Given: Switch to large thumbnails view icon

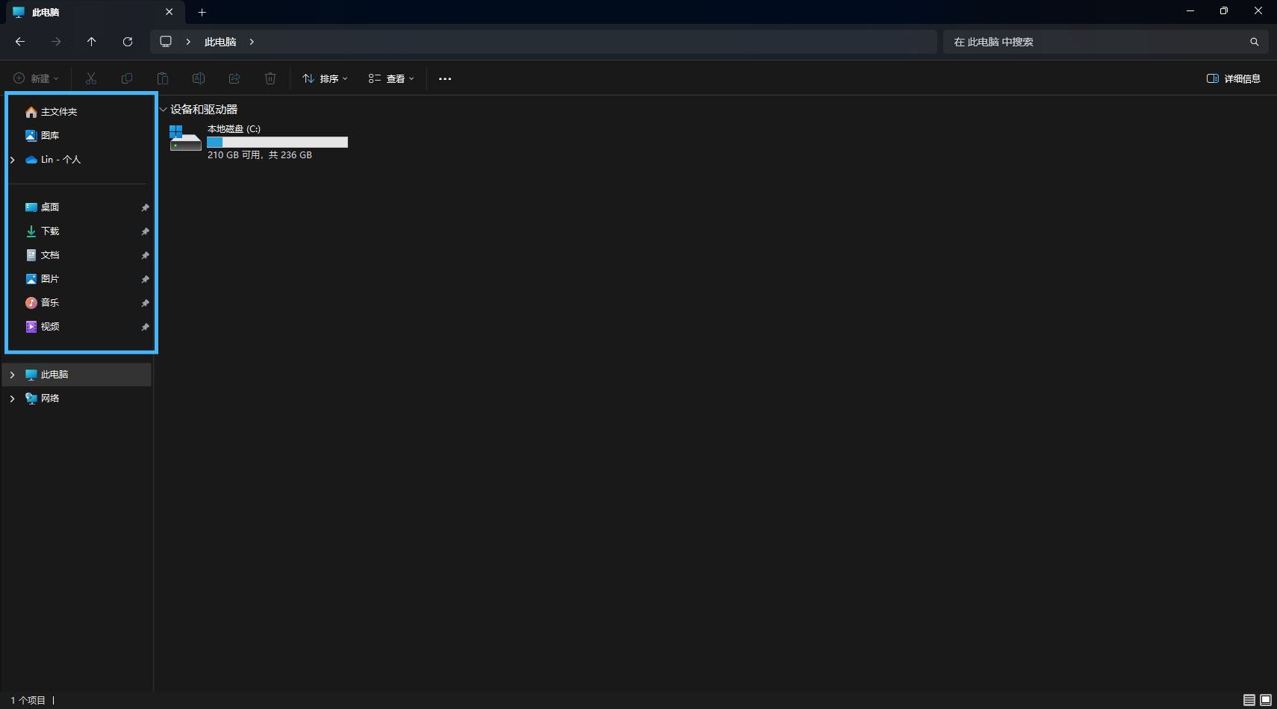Looking at the screenshot, I should (x=1266, y=700).
